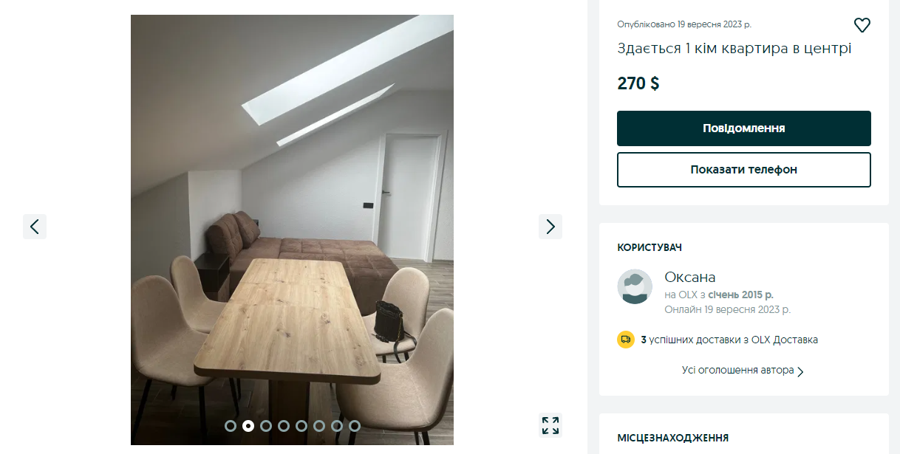Show next photo with right arrow
The width and height of the screenshot is (900, 454).
point(550,227)
